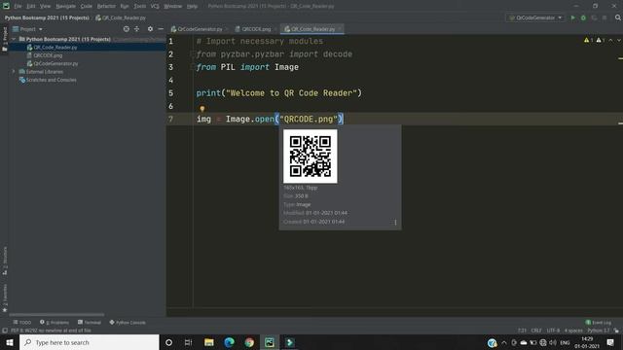Image resolution: width=623 pixels, height=350 pixels.
Task: Switch to the QrCodeGenerator.py editor tab
Action: pyautogui.click(x=199, y=29)
